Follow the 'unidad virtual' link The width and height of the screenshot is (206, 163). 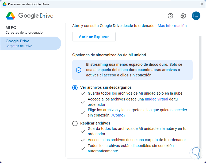[x=156, y=99]
